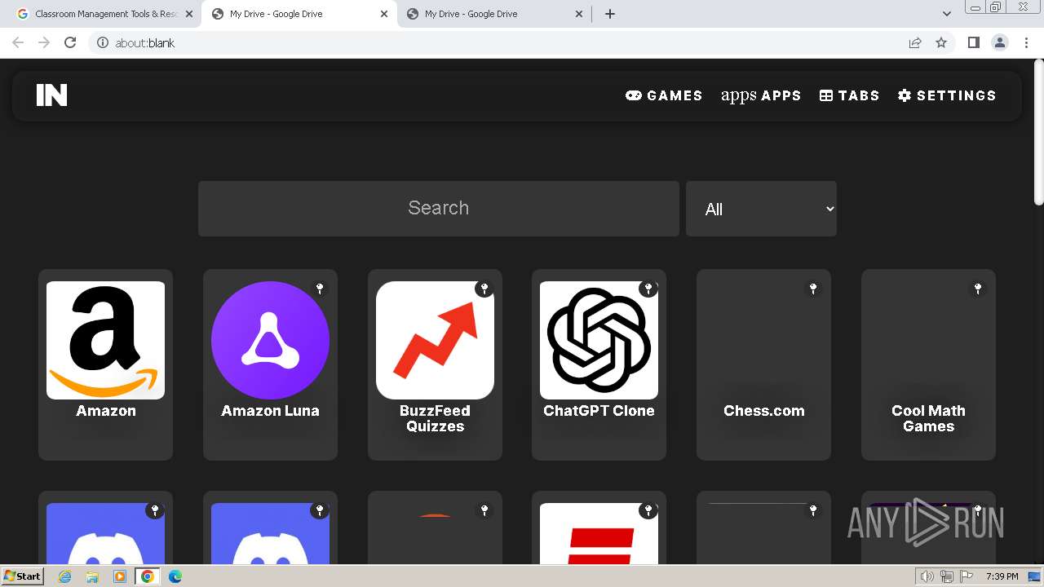Pin the Chess.com tile

pyautogui.click(x=813, y=289)
